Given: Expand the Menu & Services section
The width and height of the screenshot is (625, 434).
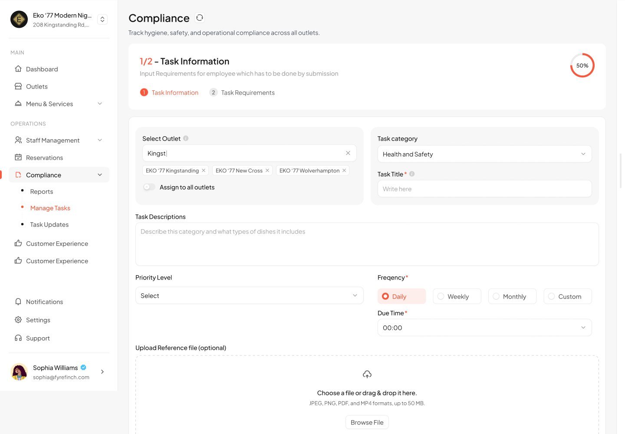Looking at the screenshot, I should click(100, 104).
